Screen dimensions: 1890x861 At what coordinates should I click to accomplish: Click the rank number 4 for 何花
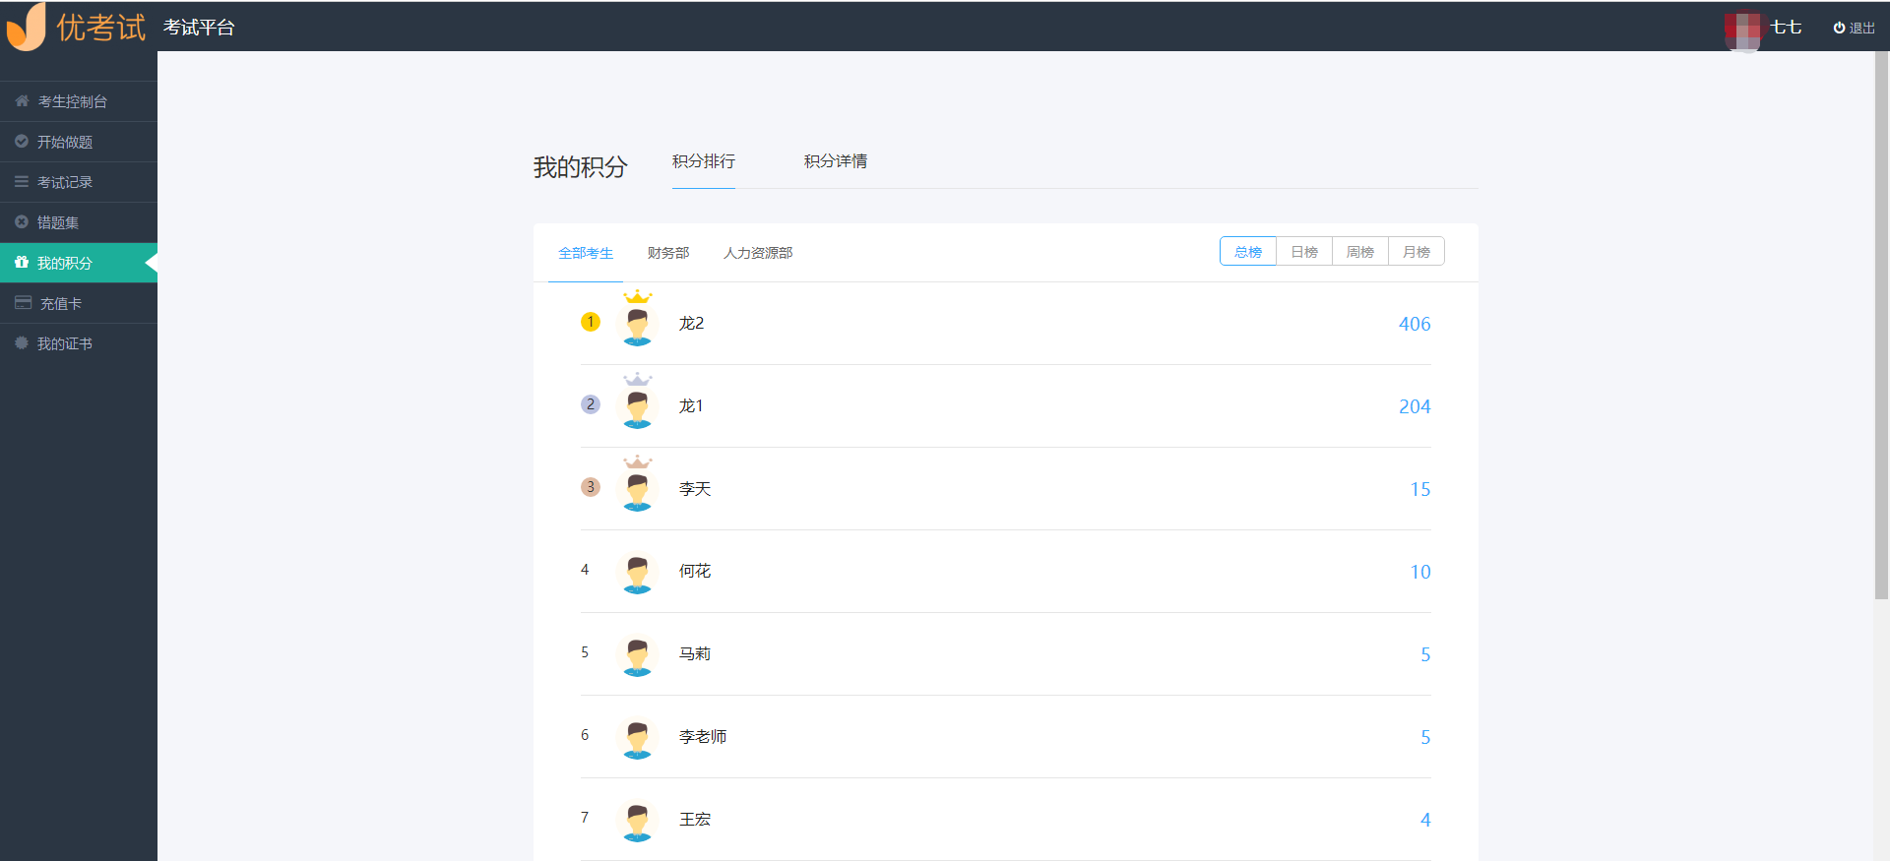(585, 570)
